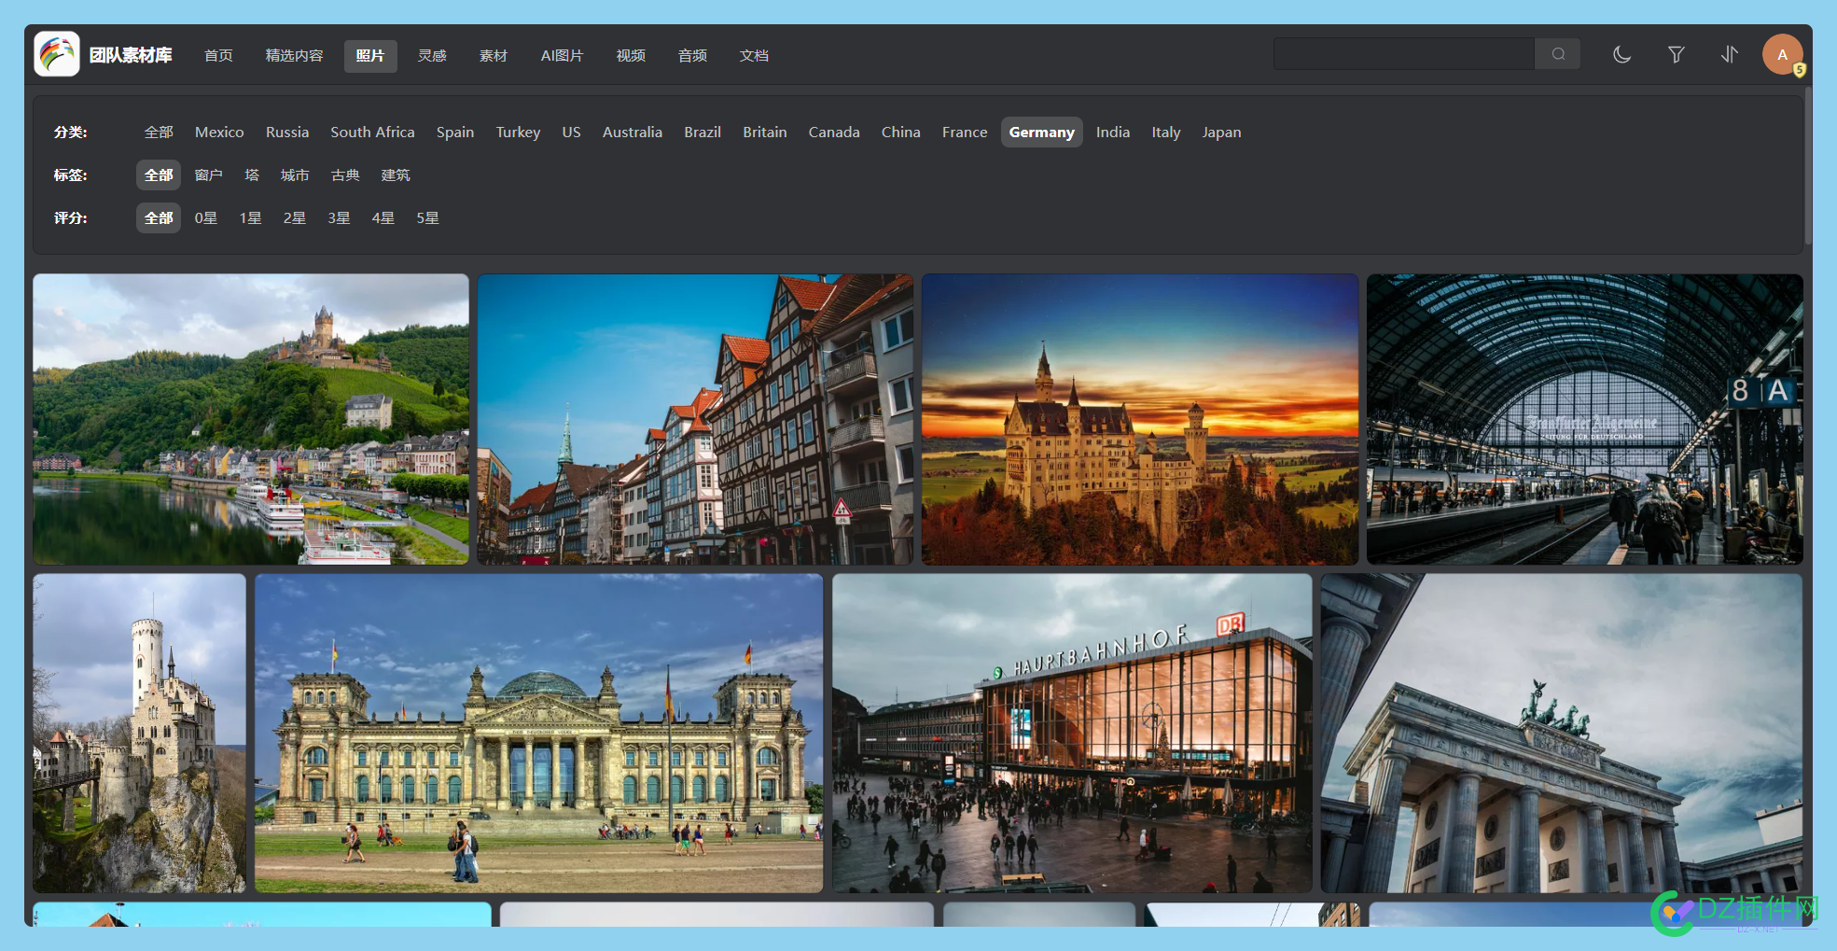1837x951 pixels.
Task: Open the Brandenburg Gate photo
Action: (1561, 734)
